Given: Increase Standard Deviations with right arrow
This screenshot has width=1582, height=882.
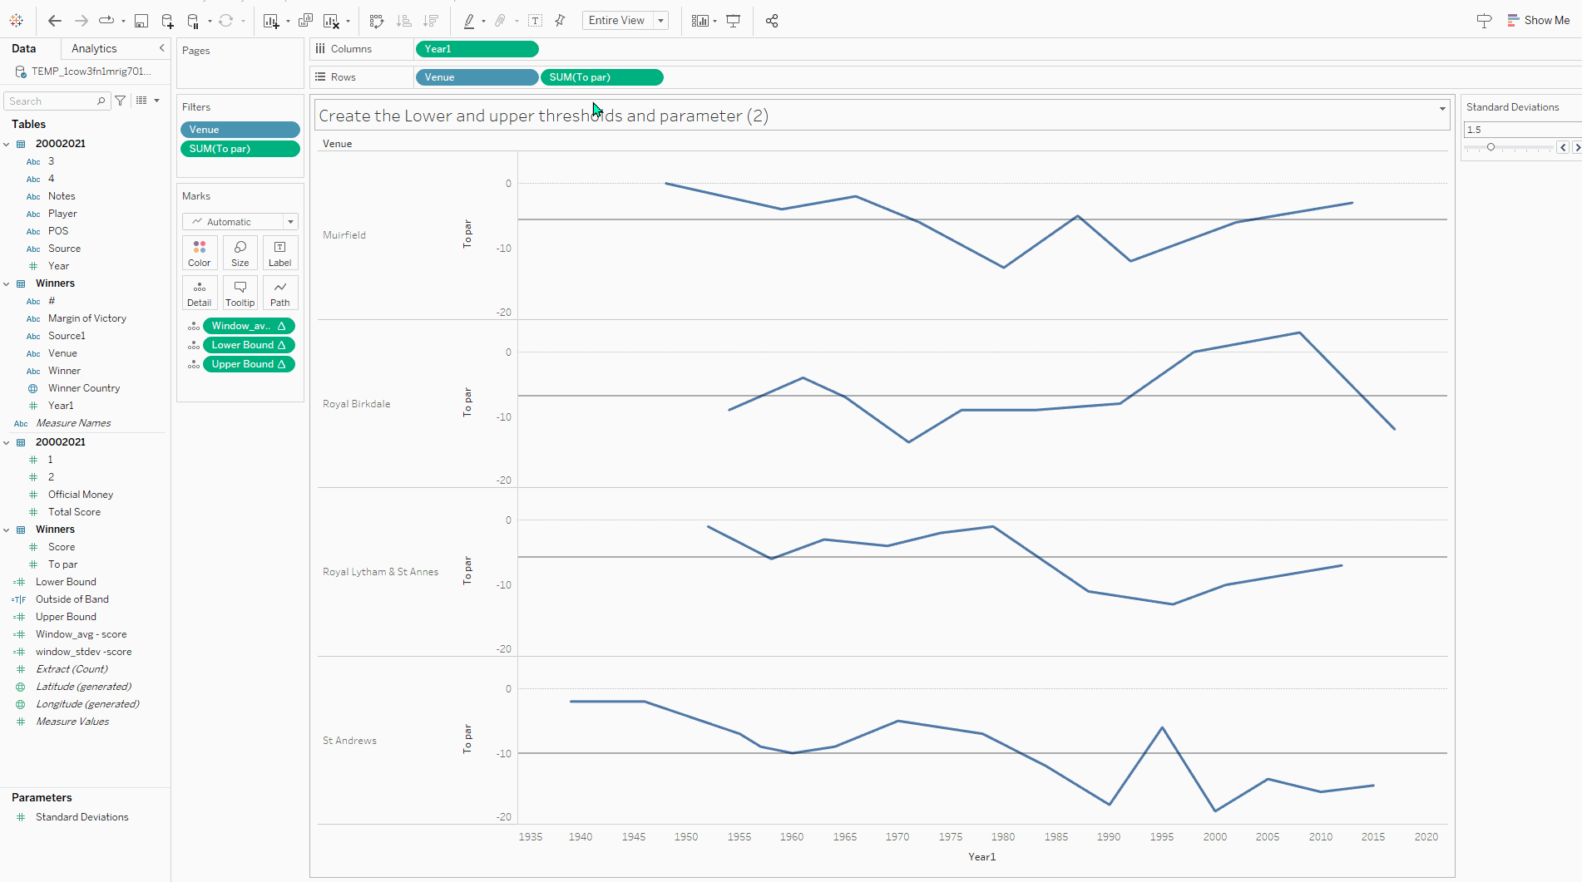Looking at the screenshot, I should [x=1576, y=147].
